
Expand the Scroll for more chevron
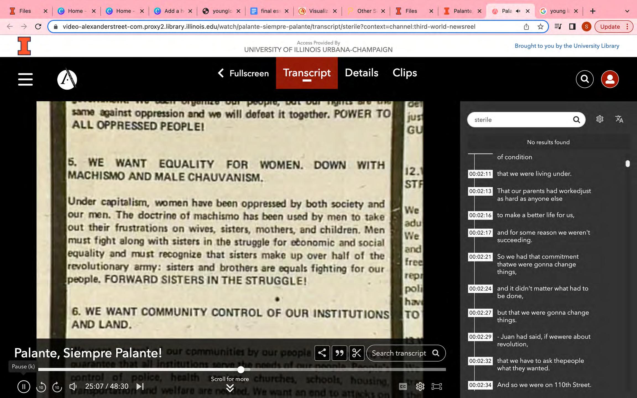coord(230,388)
